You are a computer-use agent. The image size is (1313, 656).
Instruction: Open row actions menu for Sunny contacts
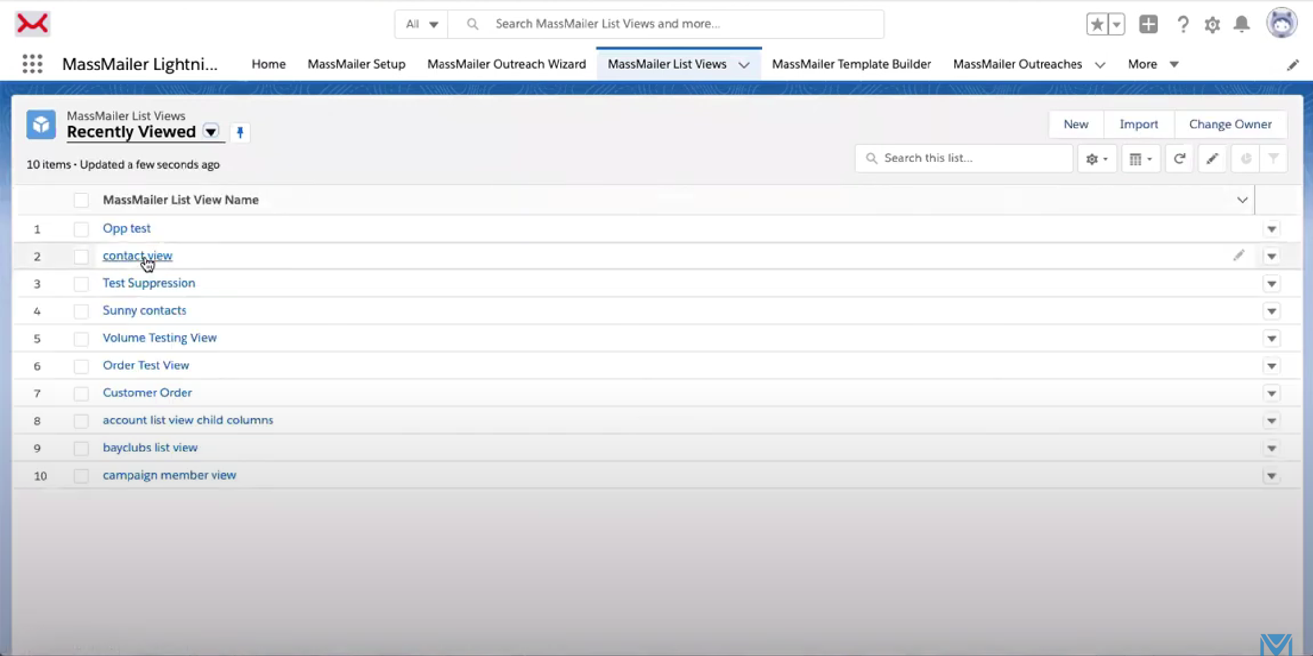pyautogui.click(x=1272, y=311)
